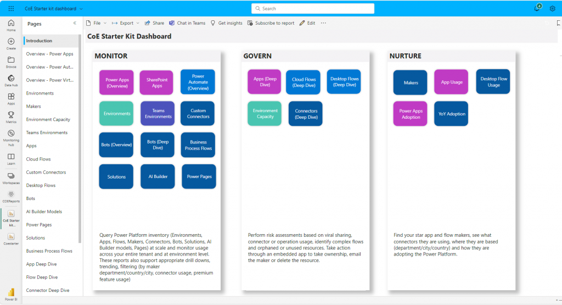This screenshot has height=305, width=562.
Task: Open Metrics trophy icon in sidebar
Action: (x=11, y=117)
